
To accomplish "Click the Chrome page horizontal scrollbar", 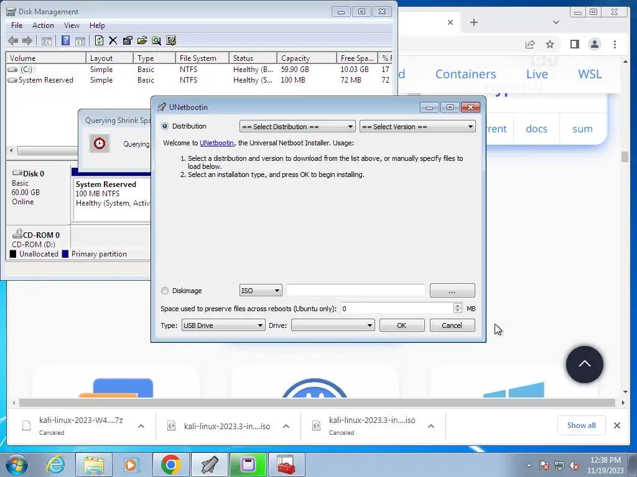I will click(317, 402).
